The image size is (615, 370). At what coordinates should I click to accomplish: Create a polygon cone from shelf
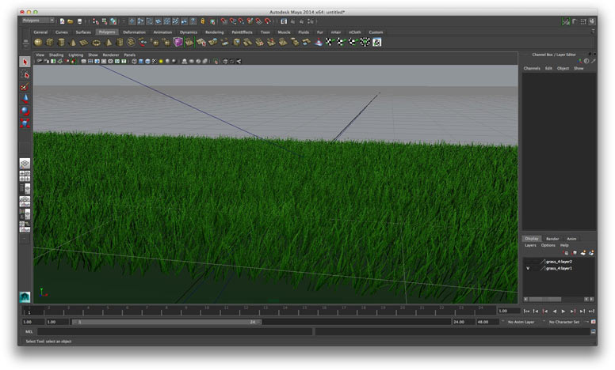tap(74, 42)
